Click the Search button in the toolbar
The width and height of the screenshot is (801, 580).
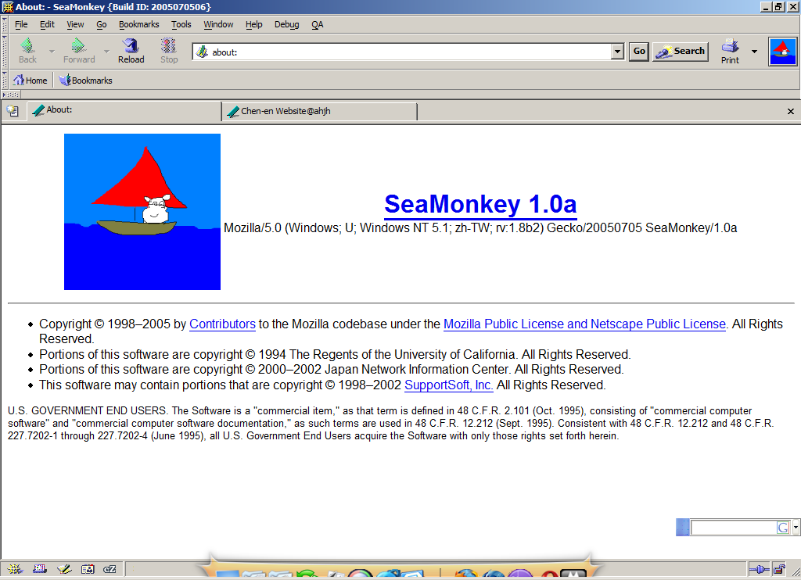click(681, 51)
